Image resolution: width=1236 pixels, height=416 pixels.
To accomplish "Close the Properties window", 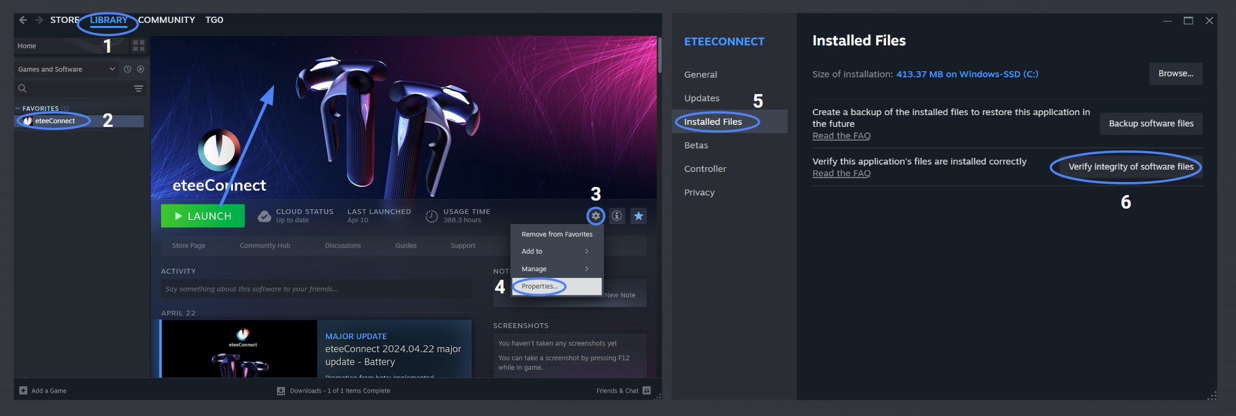I will coord(1209,20).
